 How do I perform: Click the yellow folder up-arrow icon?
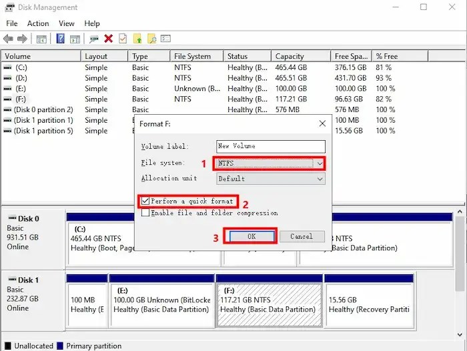[x=137, y=39]
